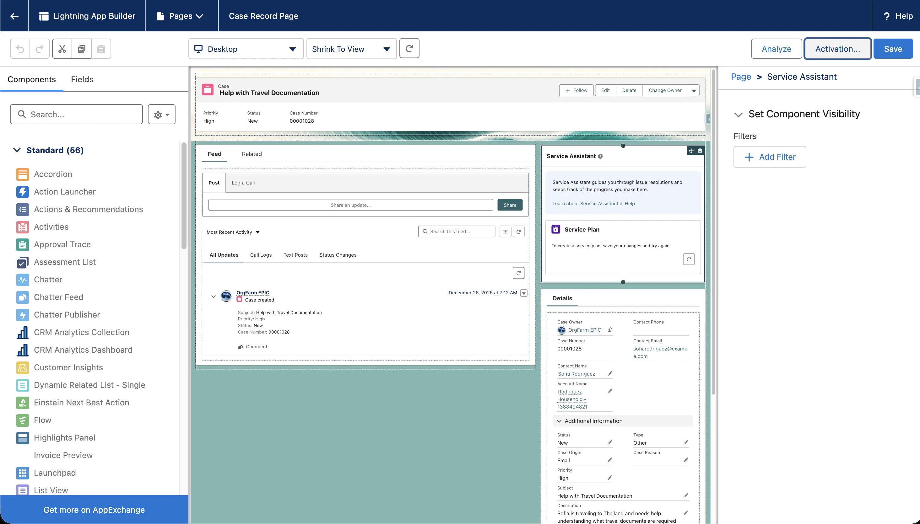Image resolution: width=920 pixels, height=524 pixels.
Task: Refresh the Service Plan section
Action: click(x=689, y=259)
